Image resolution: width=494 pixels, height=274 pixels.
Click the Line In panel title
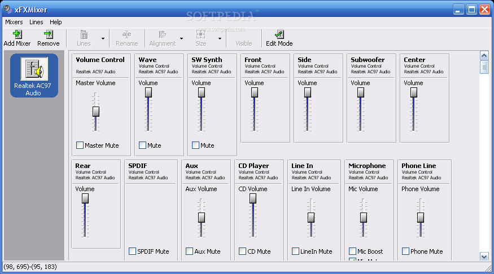[302, 166]
